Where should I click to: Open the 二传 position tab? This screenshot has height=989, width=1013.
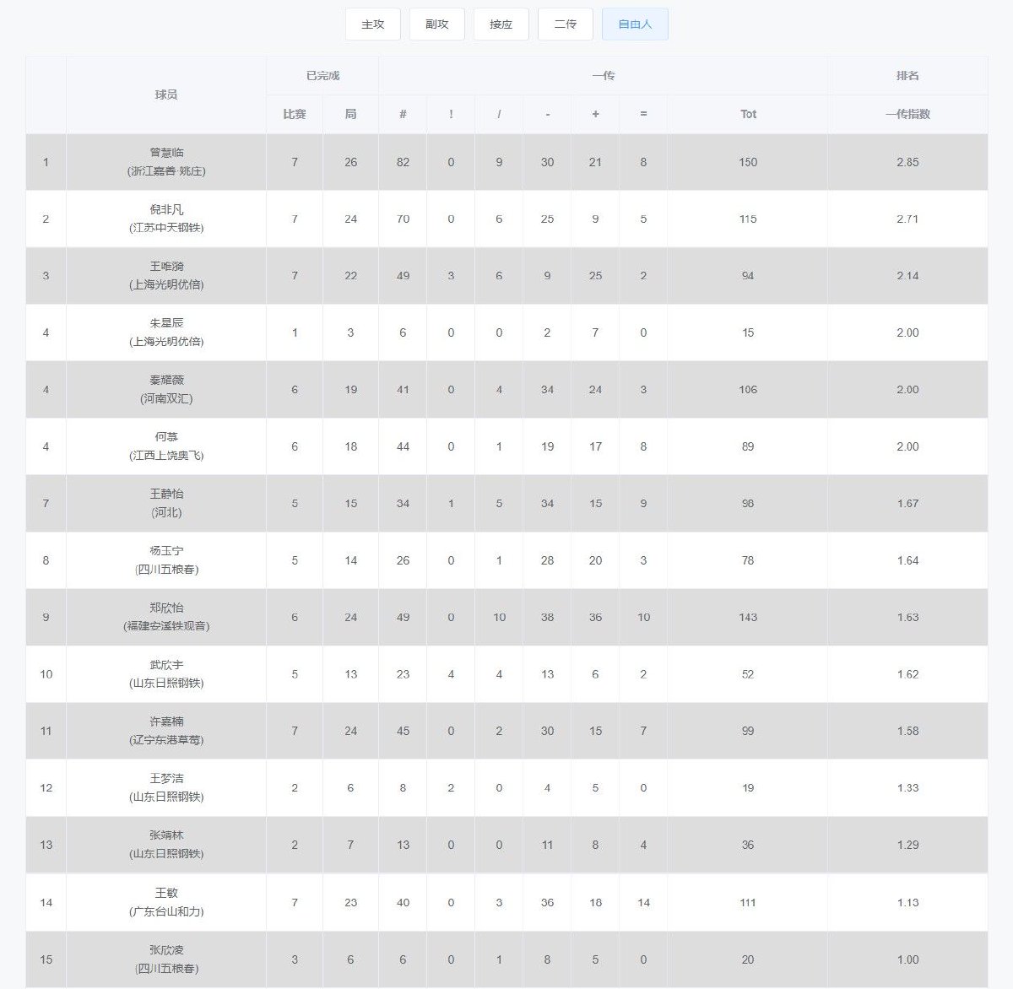pyautogui.click(x=565, y=24)
